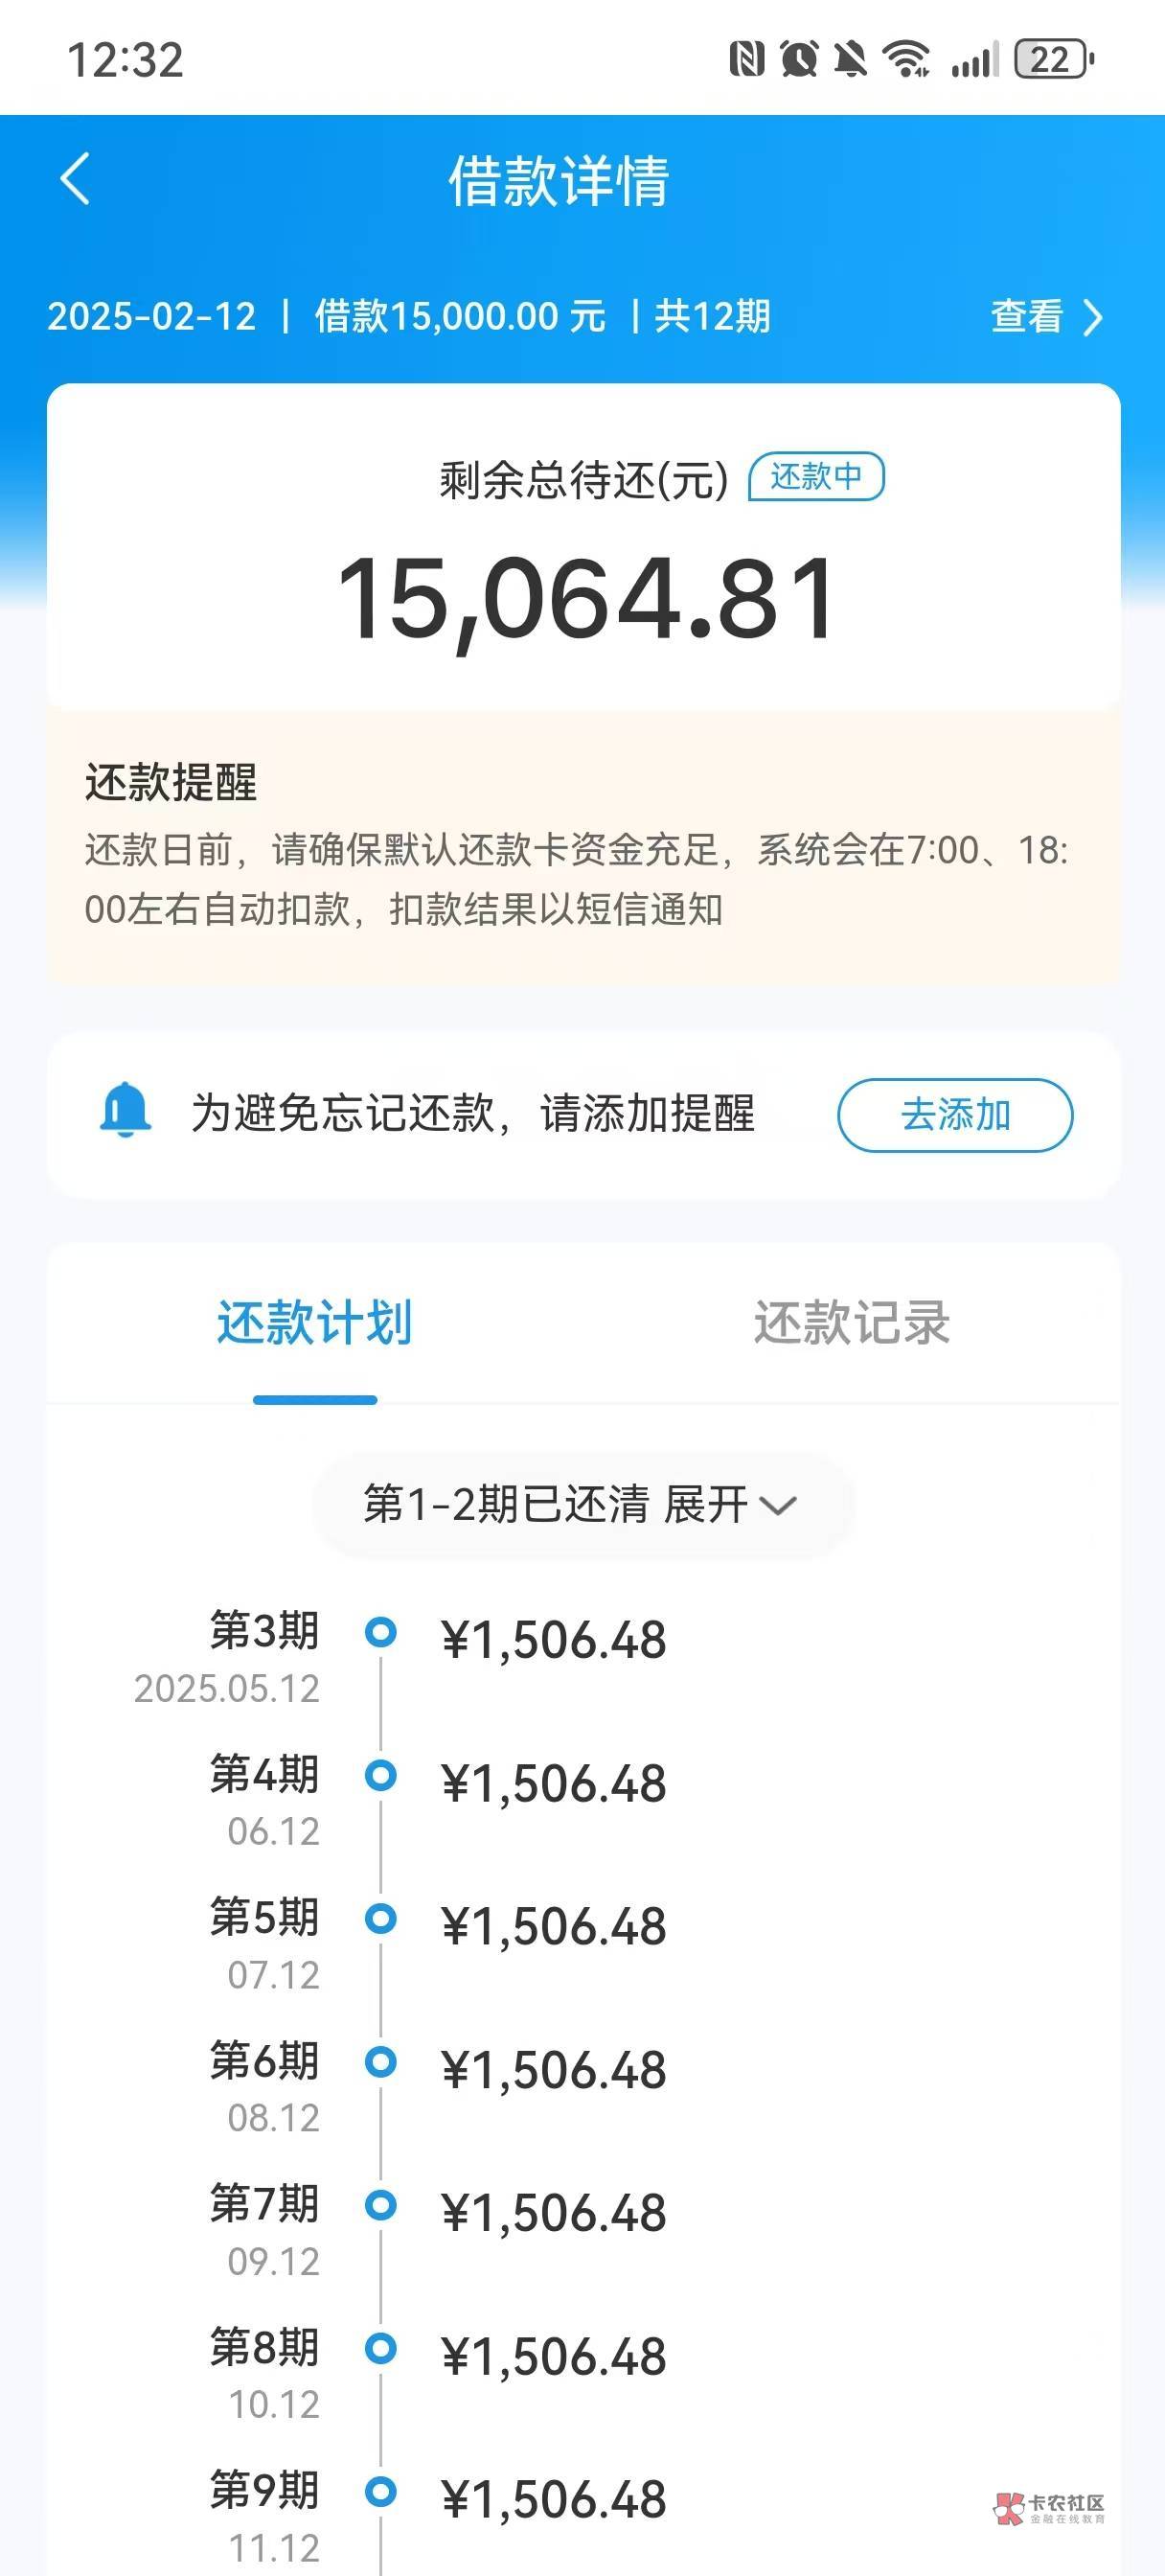The image size is (1165, 2576).
Task: Tap the 还款中 status badge
Action: 816,476
